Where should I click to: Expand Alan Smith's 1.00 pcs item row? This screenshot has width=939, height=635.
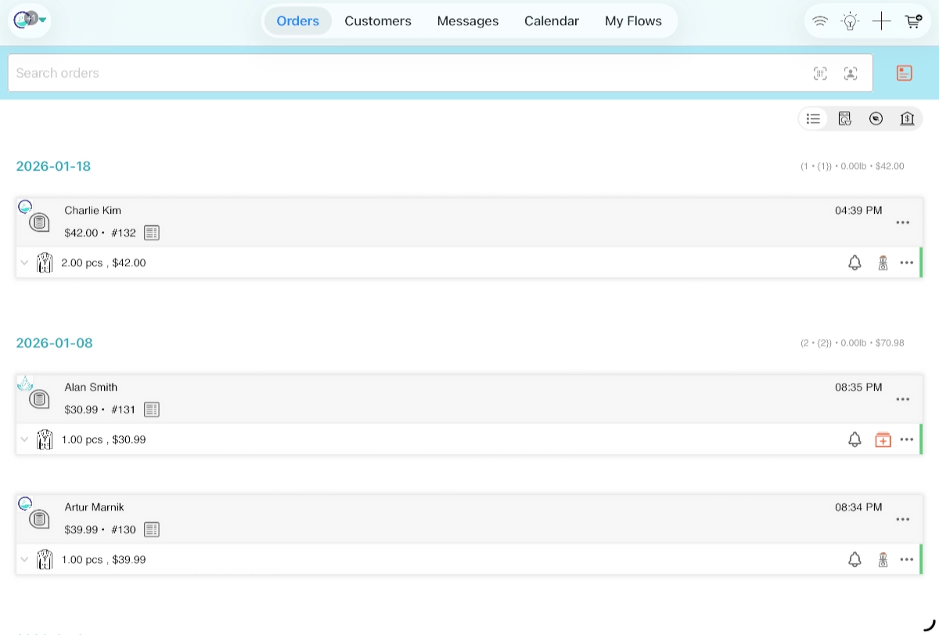click(24, 439)
